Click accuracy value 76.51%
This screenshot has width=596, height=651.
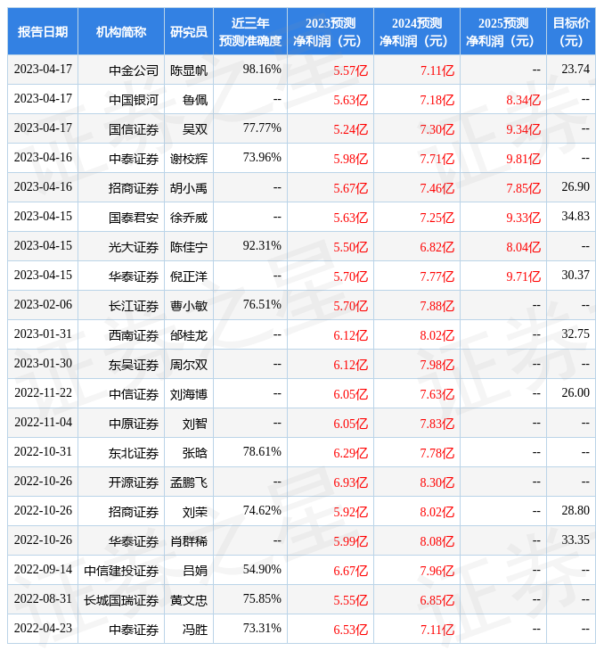[x=262, y=305]
